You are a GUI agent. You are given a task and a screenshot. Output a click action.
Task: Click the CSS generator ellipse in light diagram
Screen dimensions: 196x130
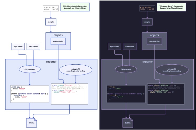30,69
